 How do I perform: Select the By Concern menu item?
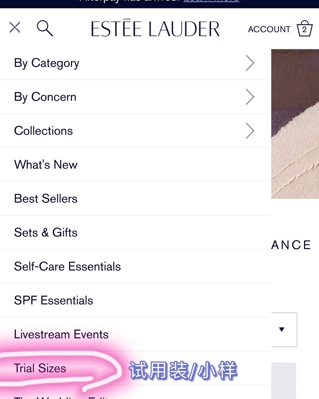45,97
